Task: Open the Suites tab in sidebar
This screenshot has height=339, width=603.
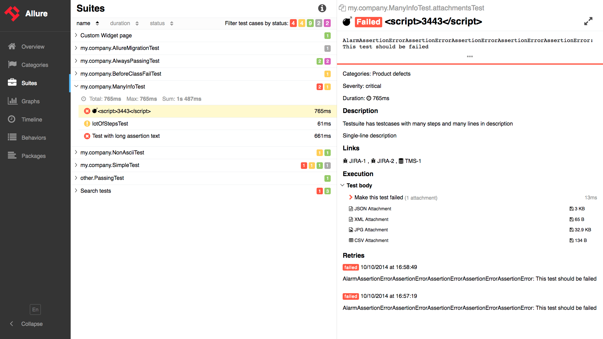Action: pyautogui.click(x=29, y=83)
